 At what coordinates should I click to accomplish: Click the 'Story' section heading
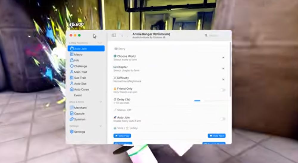[x=122, y=49]
